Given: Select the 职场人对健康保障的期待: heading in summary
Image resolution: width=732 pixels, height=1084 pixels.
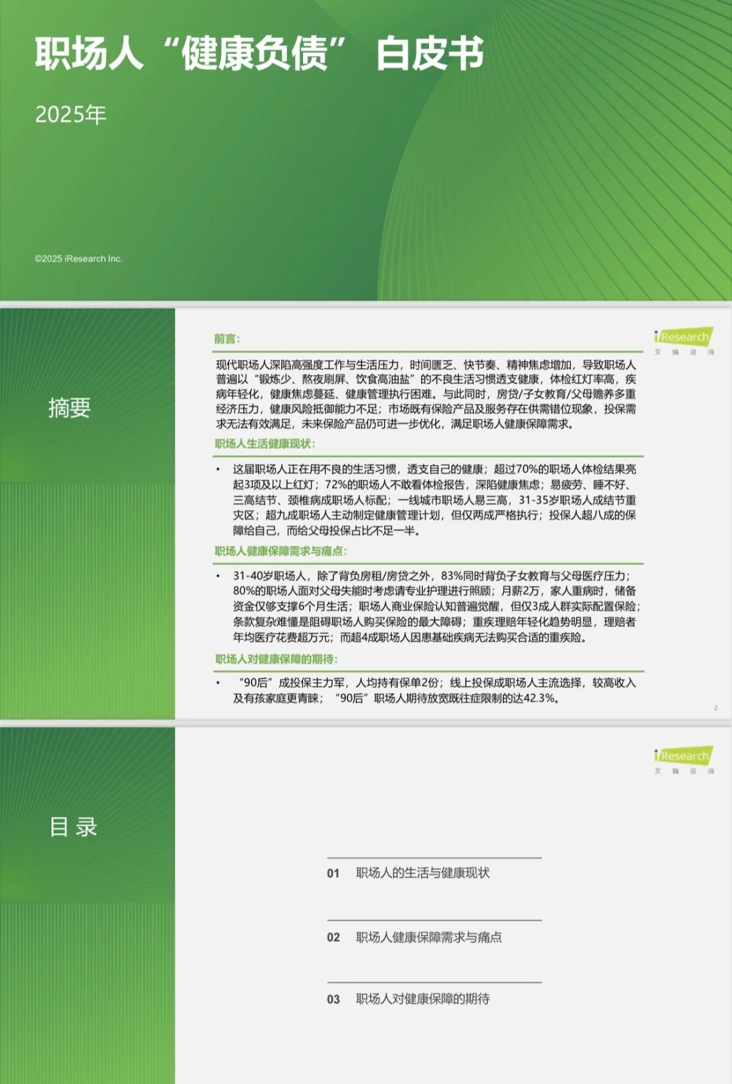Looking at the screenshot, I should (x=277, y=659).
